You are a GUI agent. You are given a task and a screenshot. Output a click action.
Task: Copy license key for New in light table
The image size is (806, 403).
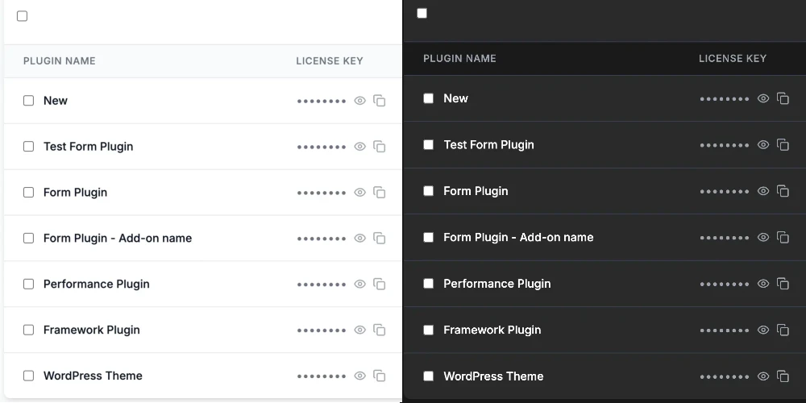coord(380,101)
